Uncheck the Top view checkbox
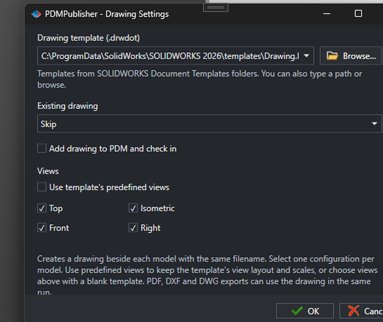The width and height of the screenshot is (383, 322). [x=42, y=208]
